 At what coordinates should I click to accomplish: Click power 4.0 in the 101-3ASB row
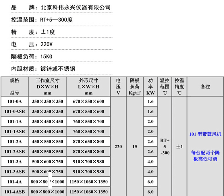click(x=150, y=172)
